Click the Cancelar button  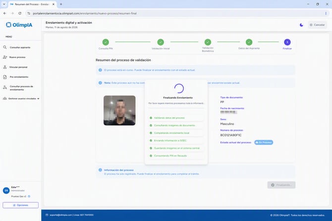click(317, 25)
